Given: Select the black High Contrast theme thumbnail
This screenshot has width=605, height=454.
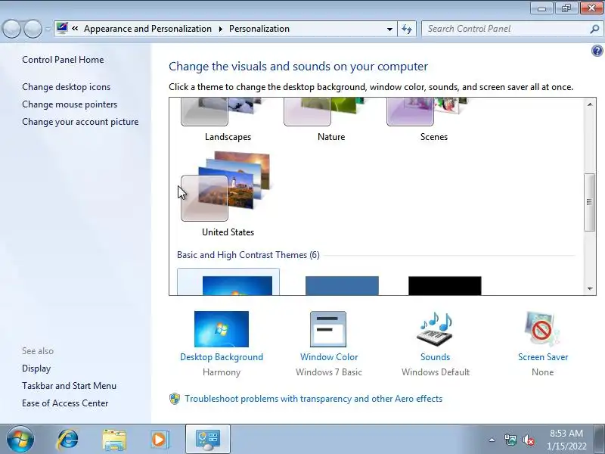Looking at the screenshot, I should 445,286.
